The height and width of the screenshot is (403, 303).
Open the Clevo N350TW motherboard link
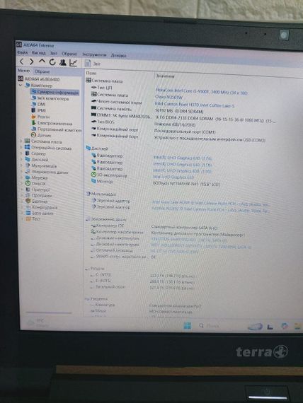(x=169, y=97)
